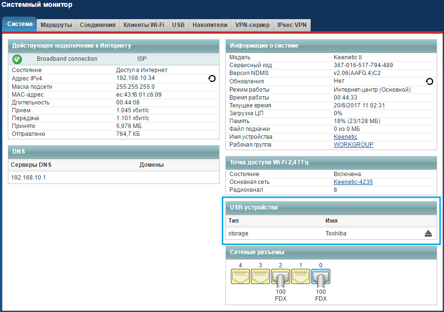Click the green connection status checkmark icon
This screenshot has width=444, height=312.
pos(17,59)
